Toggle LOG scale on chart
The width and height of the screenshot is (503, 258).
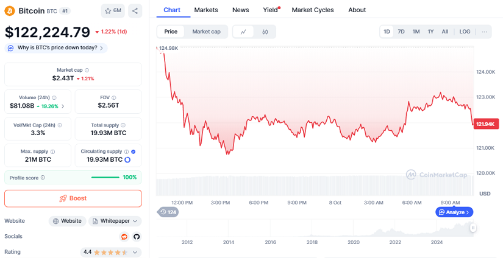click(x=465, y=32)
